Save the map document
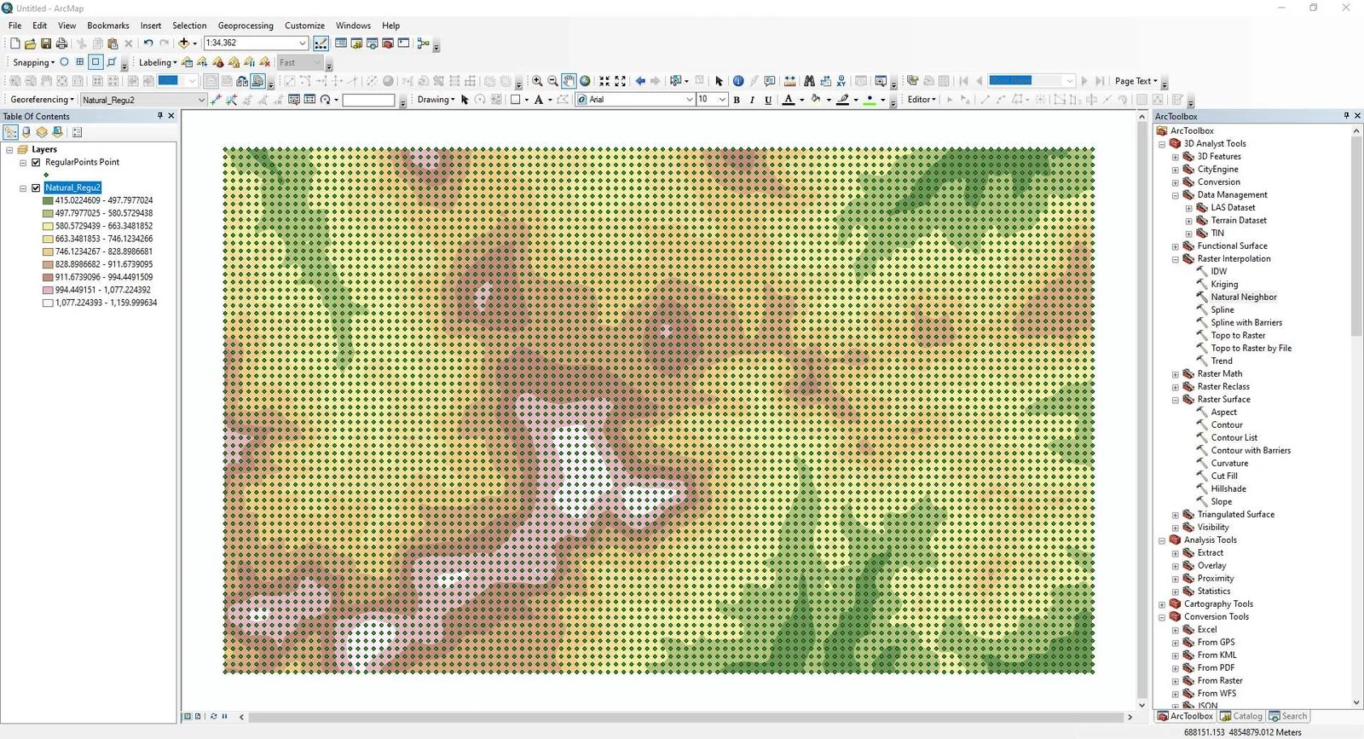This screenshot has height=739, width=1364. coord(46,43)
